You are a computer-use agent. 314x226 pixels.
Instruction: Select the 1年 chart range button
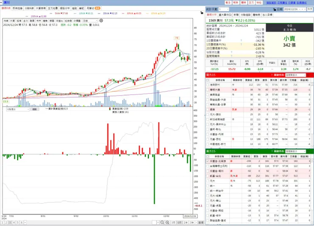185,223
